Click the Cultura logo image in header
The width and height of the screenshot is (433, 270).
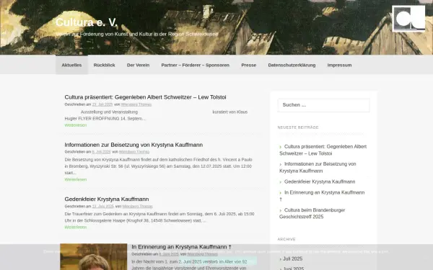point(408,19)
